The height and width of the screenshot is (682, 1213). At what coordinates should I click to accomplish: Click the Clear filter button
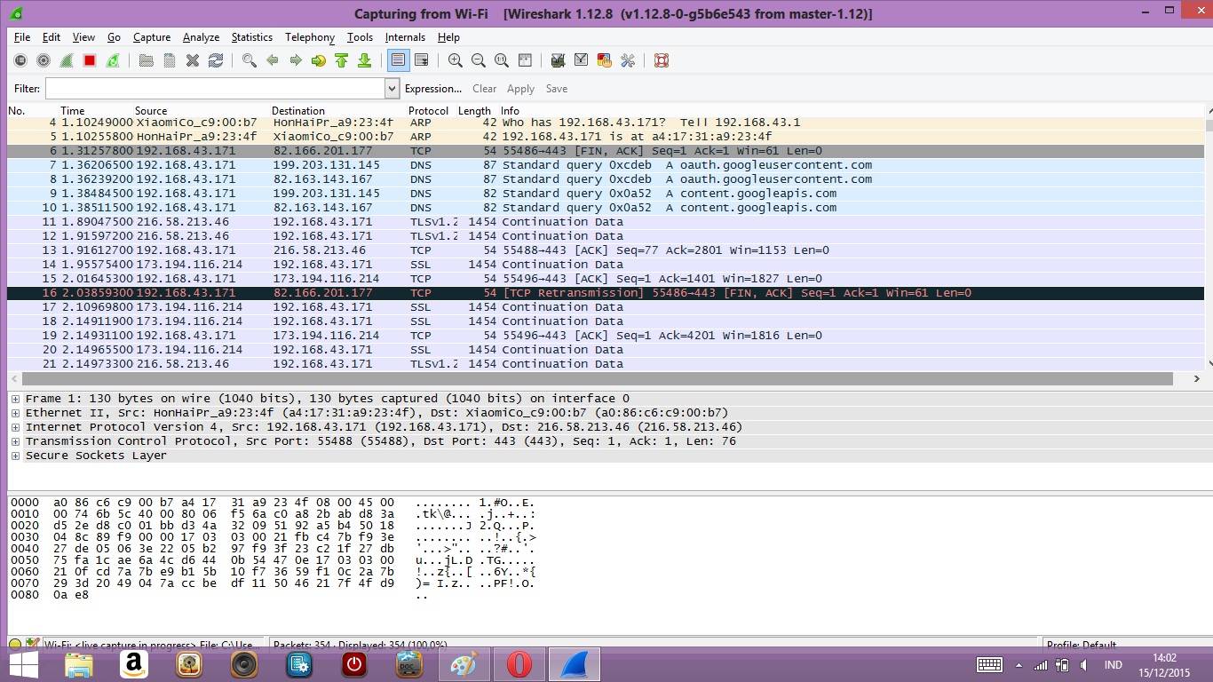(x=485, y=89)
